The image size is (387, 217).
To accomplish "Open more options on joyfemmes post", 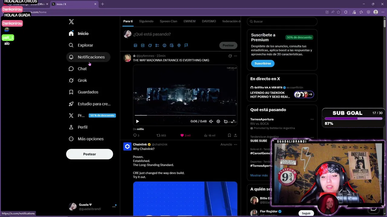I will coord(236,56).
